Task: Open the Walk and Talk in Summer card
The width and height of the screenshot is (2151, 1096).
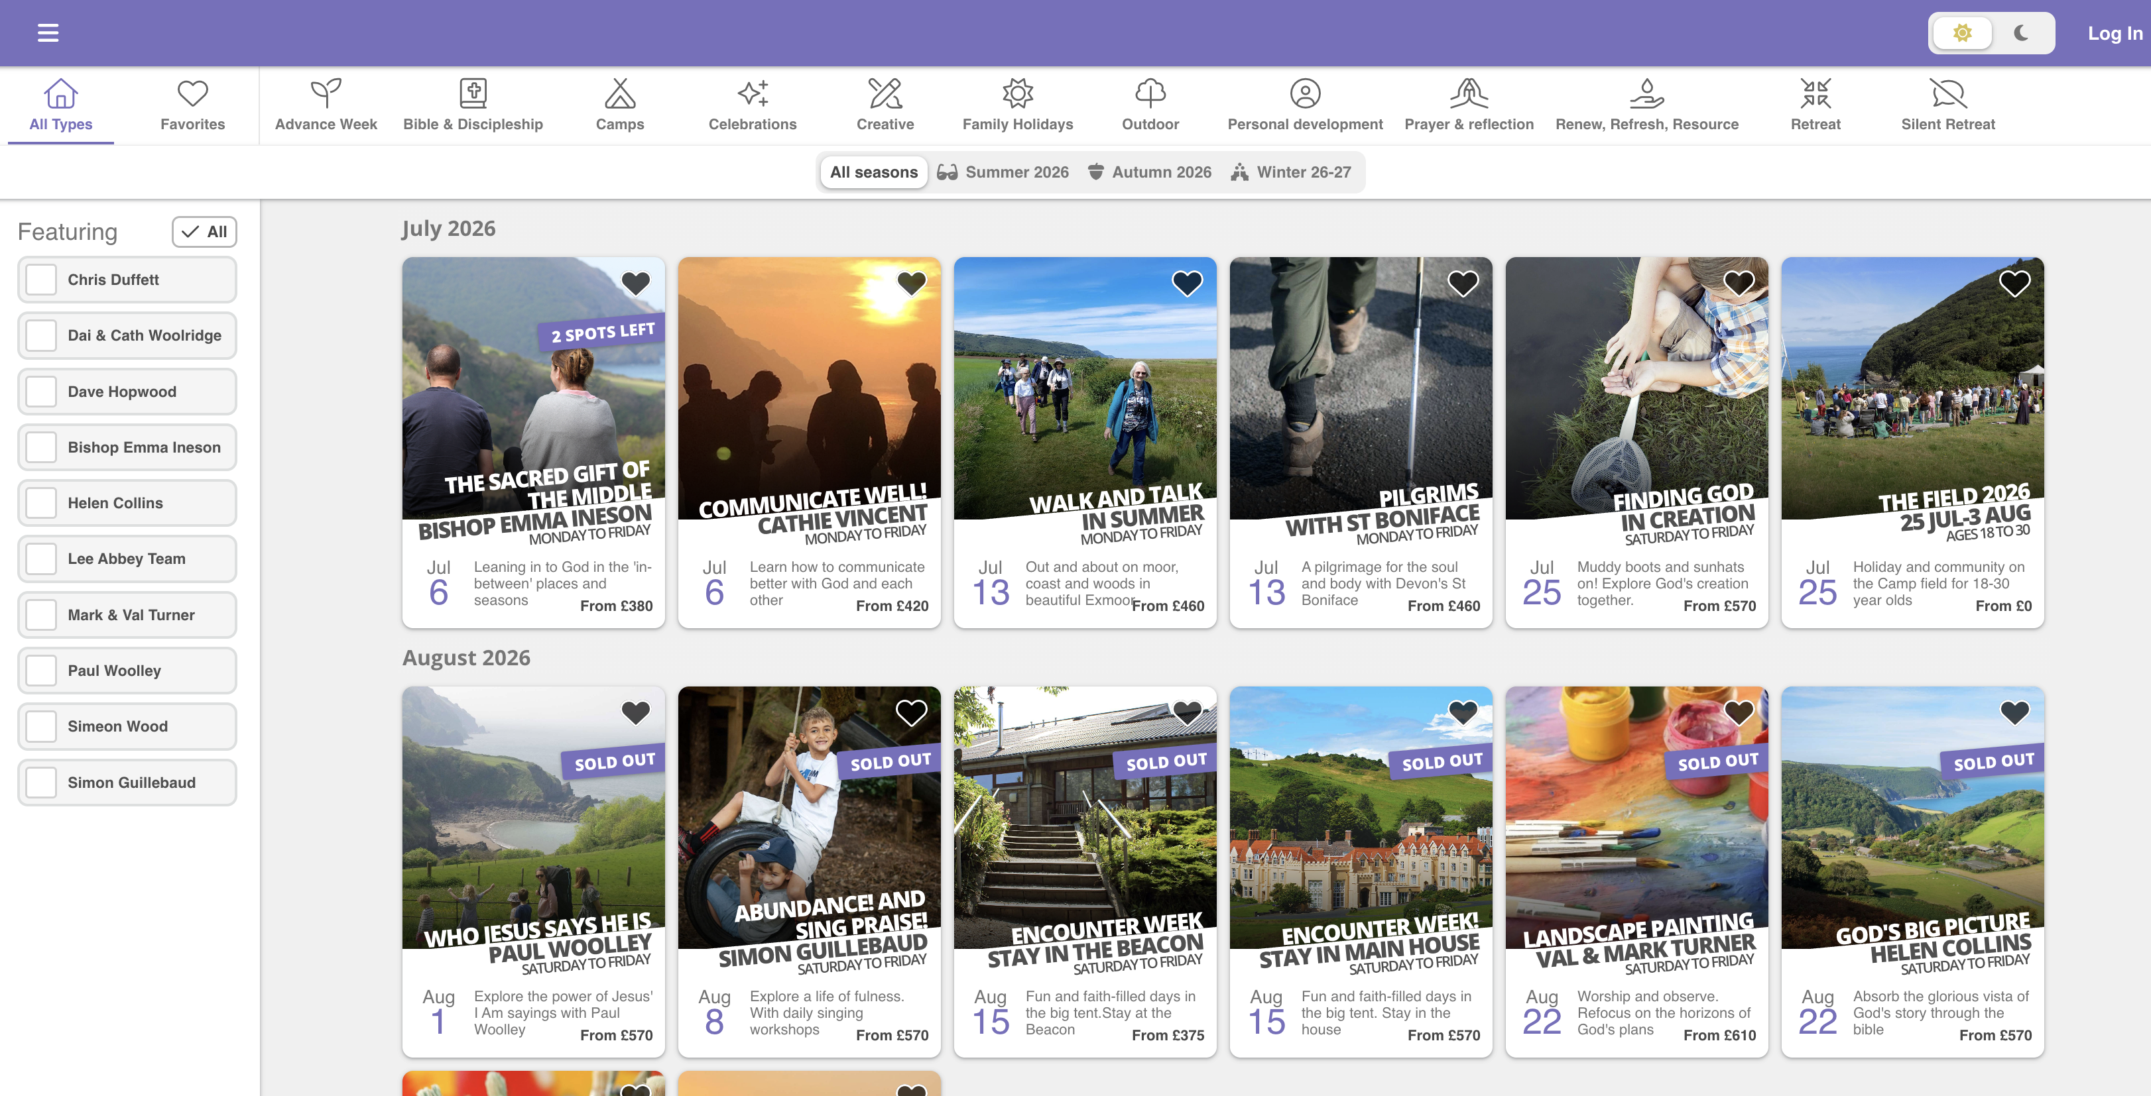Action: pyautogui.click(x=1085, y=443)
